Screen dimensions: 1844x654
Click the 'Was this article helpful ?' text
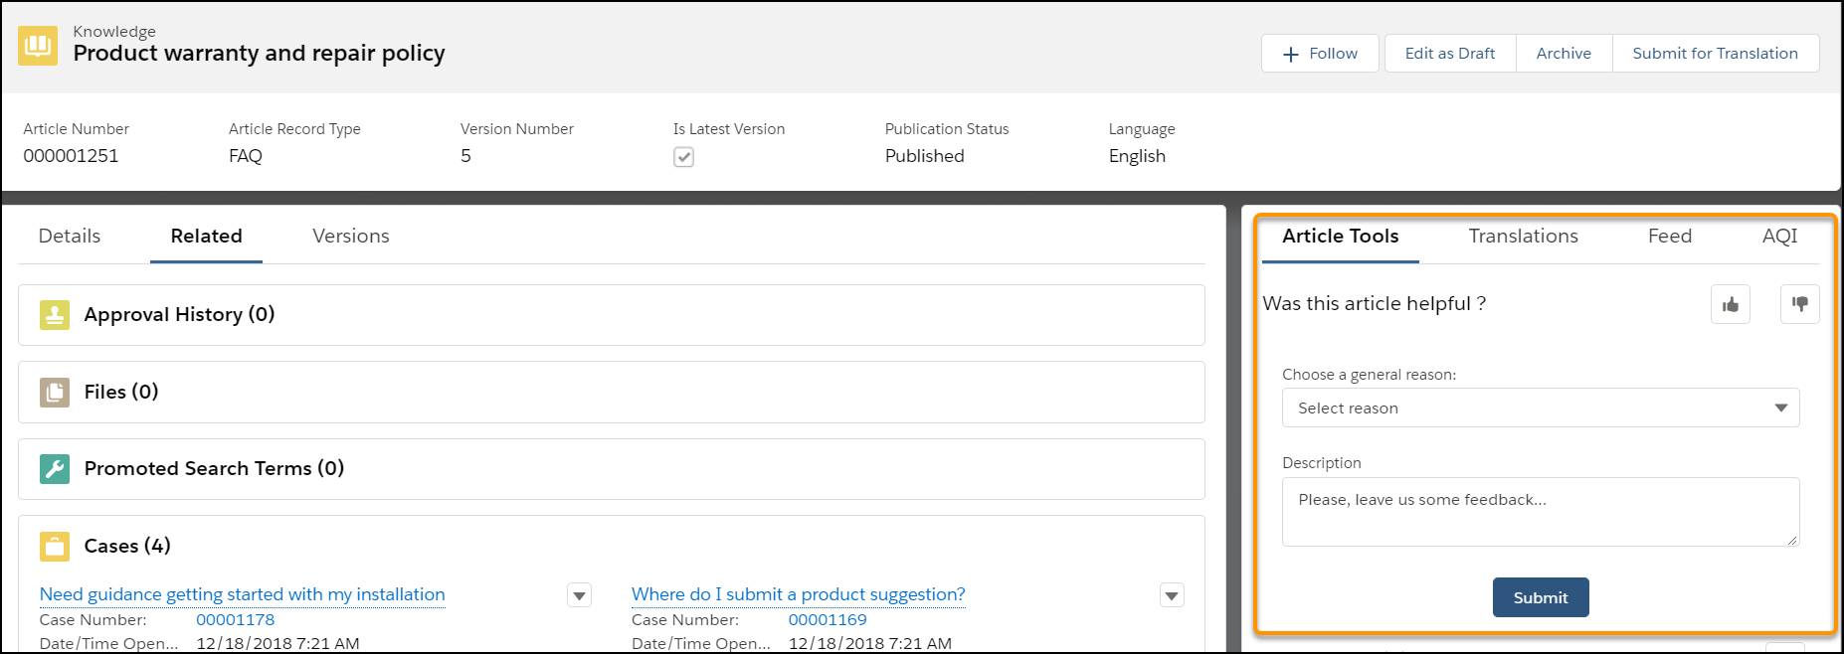1374,304
